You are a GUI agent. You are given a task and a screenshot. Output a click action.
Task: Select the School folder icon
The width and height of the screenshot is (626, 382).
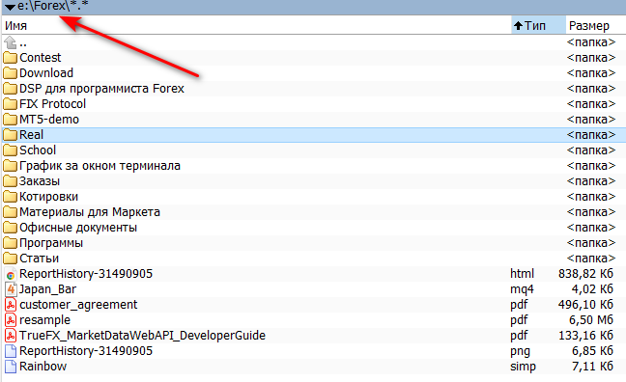tap(11, 150)
